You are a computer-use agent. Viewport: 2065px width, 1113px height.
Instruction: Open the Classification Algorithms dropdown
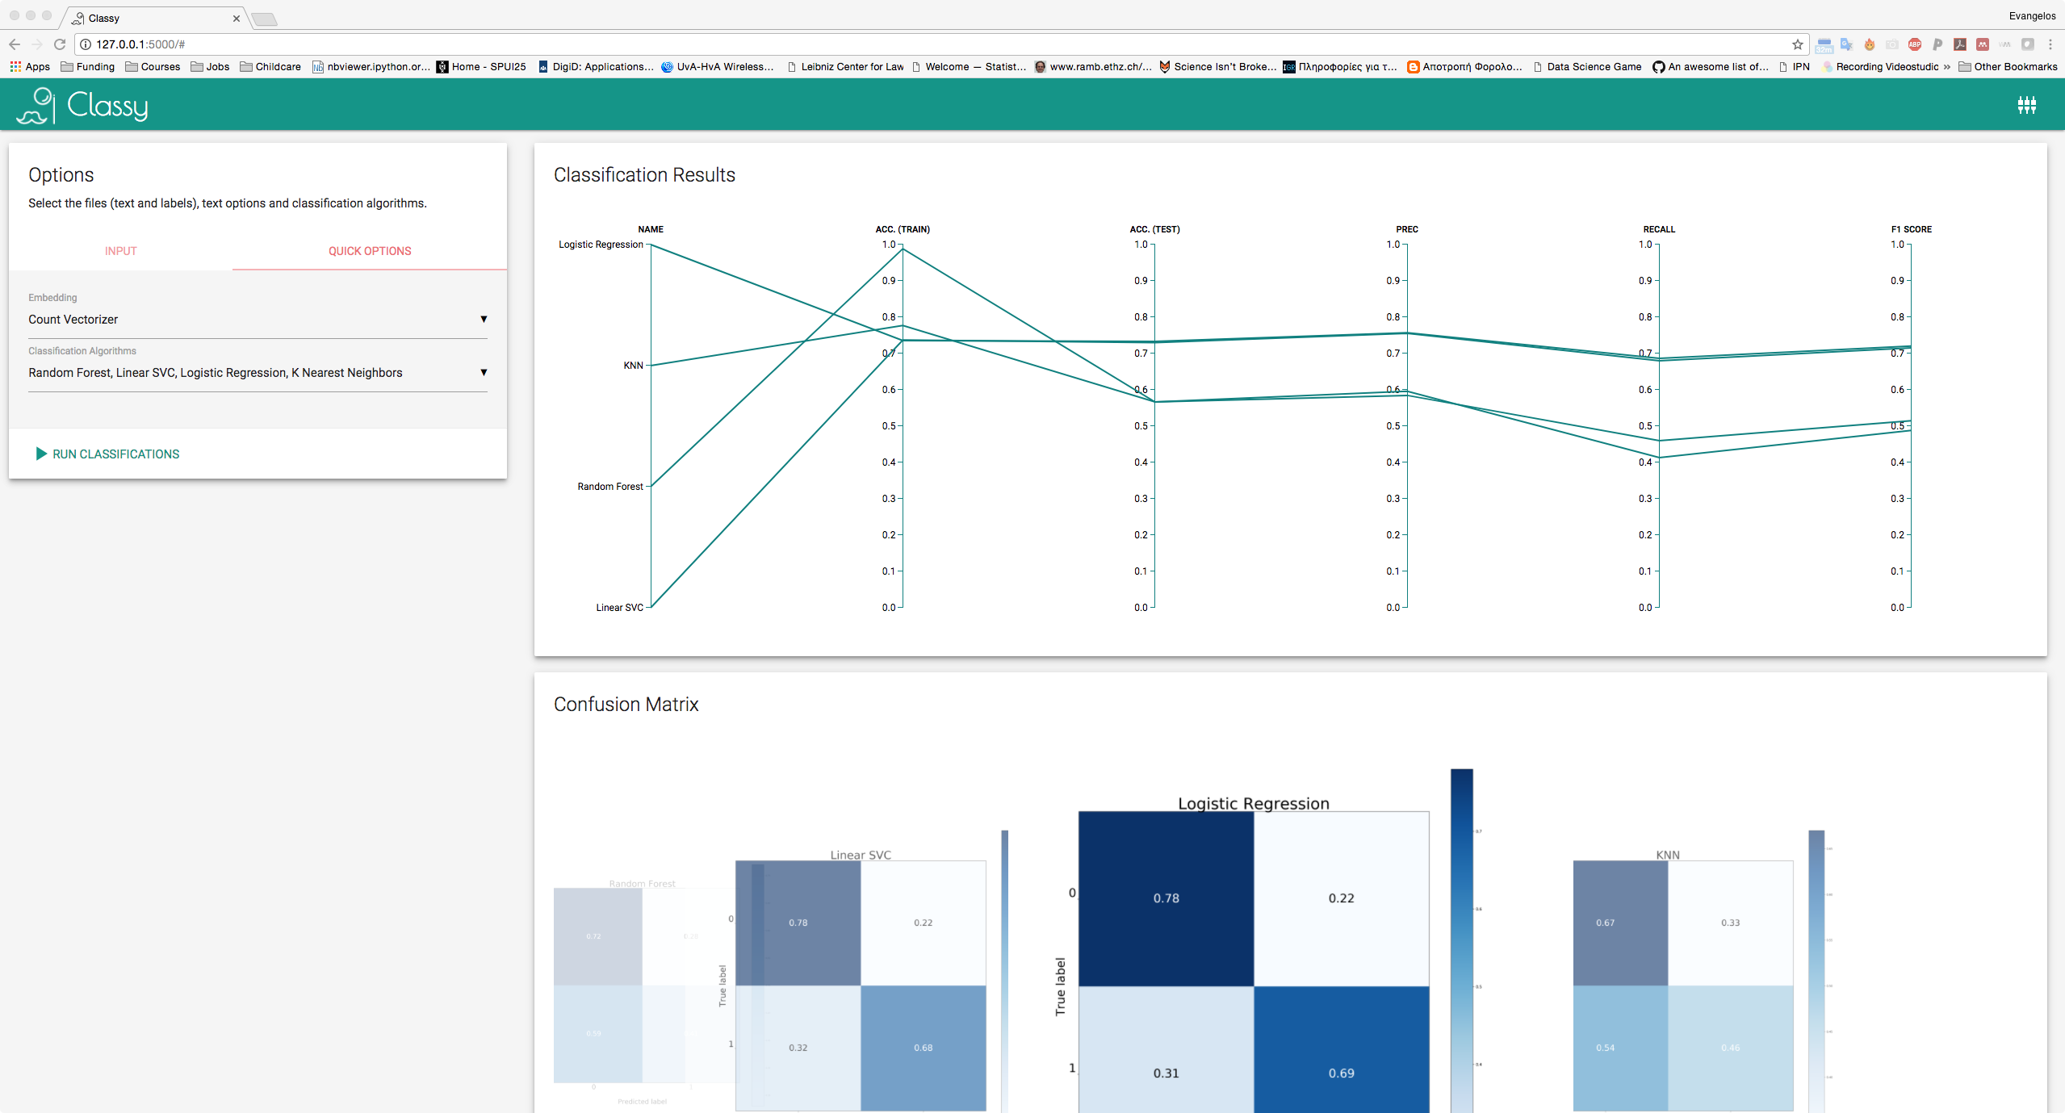point(257,373)
